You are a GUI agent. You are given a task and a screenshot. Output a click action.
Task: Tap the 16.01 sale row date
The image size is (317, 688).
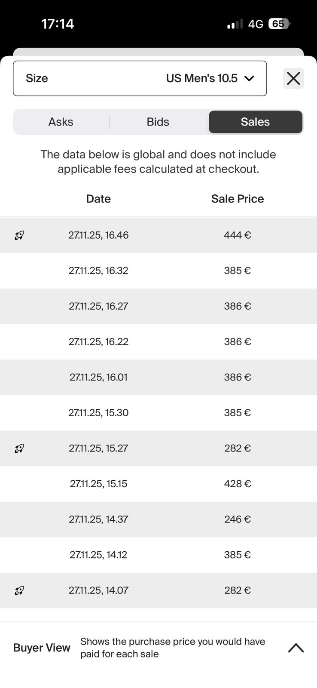point(98,377)
